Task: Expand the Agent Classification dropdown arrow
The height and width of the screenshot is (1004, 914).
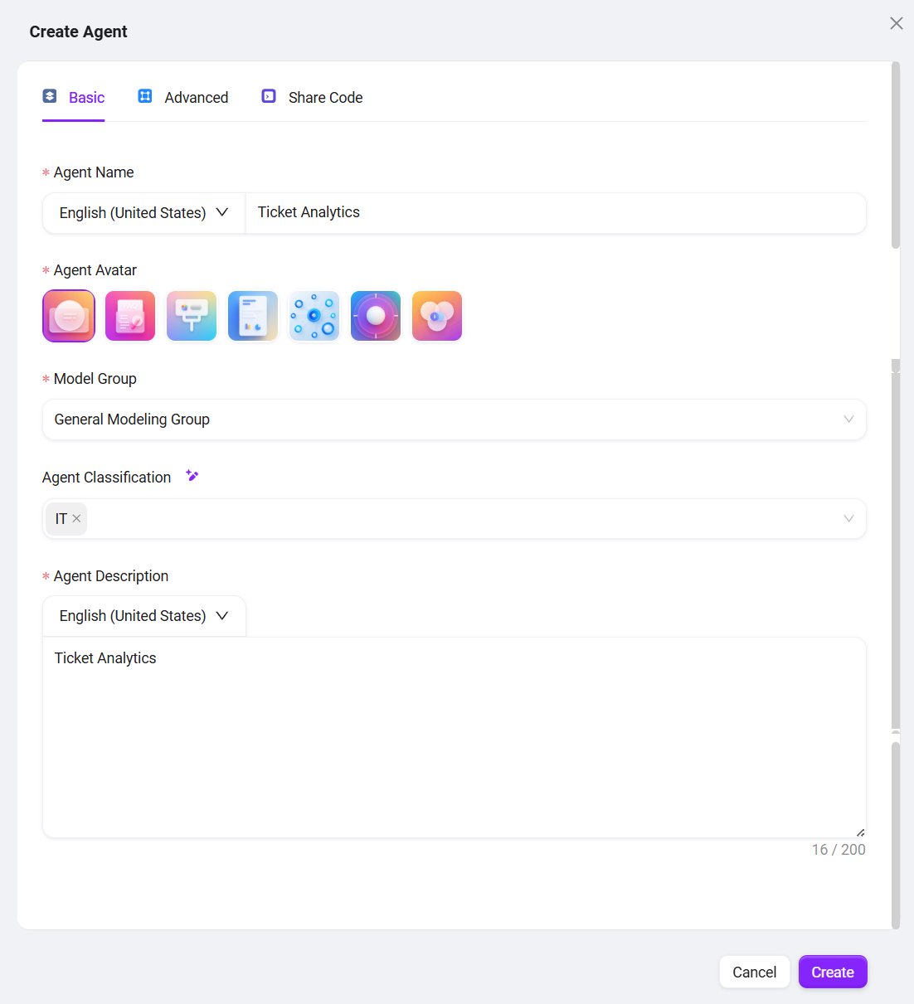Action: point(848,519)
